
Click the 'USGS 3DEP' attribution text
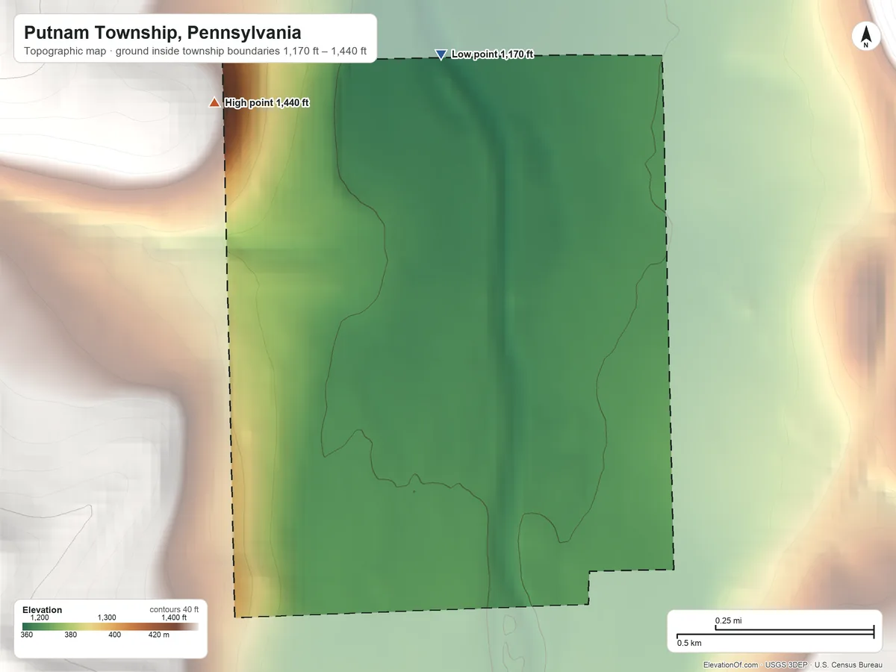click(x=786, y=665)
